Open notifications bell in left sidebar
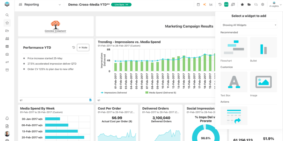Image resolution: width=283 pixels, height=141 pixels. (7, 118)
